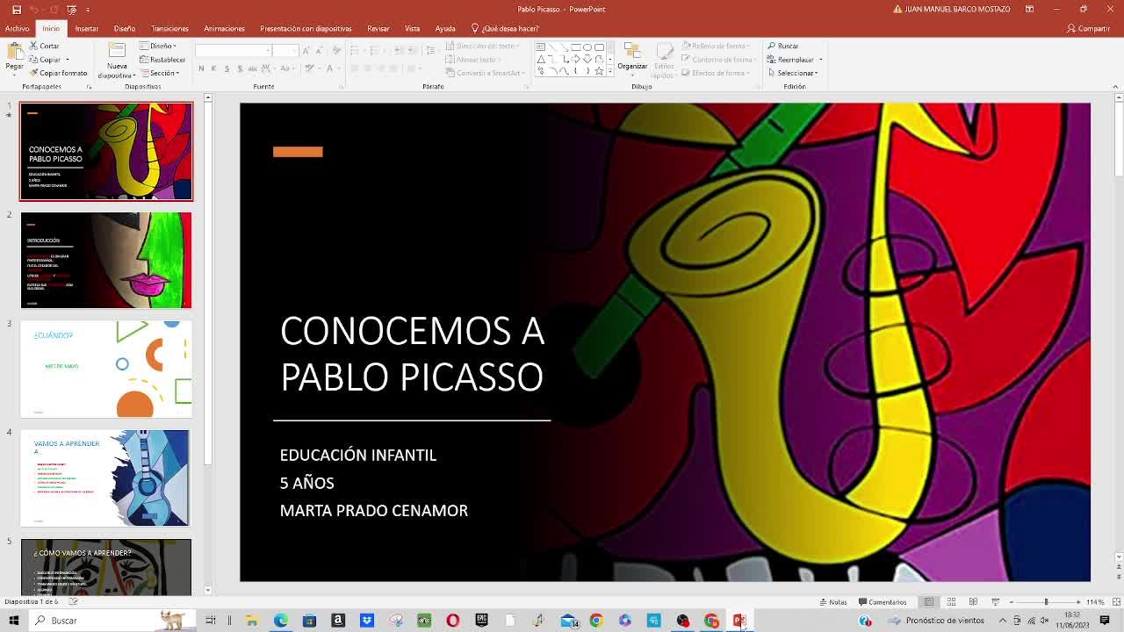Screen dimensions: 1124x632
Task: Go to Presentación con diapositivas tab
Action: pyautogui.click(x=306, y=28)
